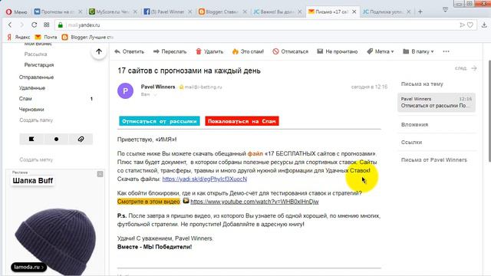Open the Яндекс bookmark
Screen dimensions: 491x276
coord(18,37)
